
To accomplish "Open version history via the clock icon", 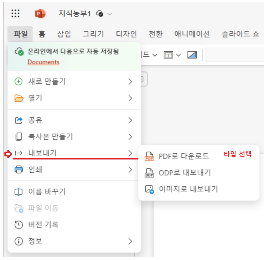I will pos(18,225).
